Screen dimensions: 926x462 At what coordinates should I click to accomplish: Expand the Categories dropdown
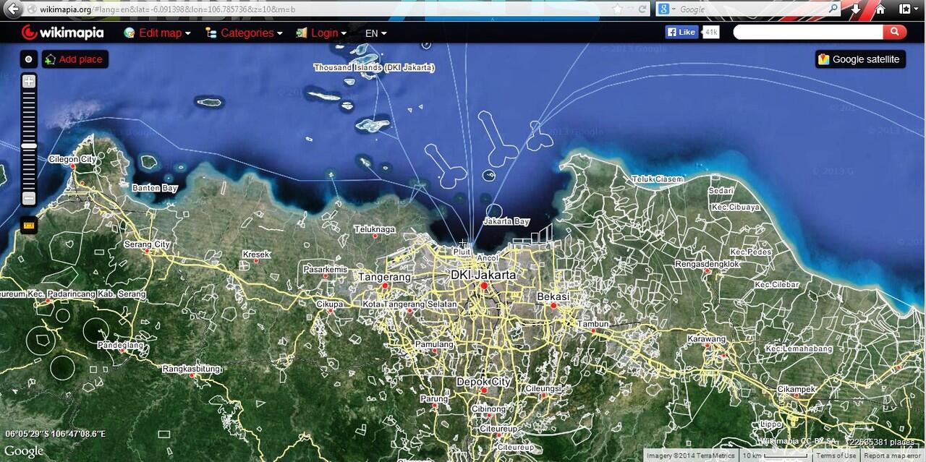[x=244, y=33]
